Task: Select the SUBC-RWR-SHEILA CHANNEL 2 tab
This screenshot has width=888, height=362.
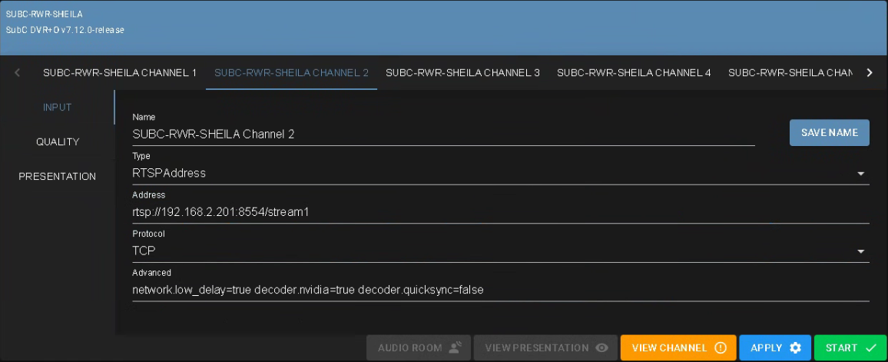Action: (x=291, y=73)
